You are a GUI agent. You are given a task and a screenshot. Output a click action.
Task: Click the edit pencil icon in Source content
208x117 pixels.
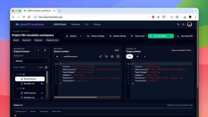100,56
